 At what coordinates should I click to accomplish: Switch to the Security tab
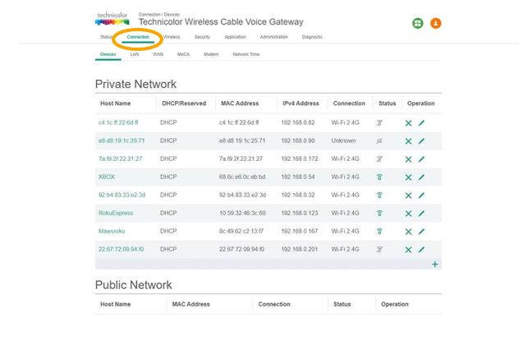[x=202, y=37]
